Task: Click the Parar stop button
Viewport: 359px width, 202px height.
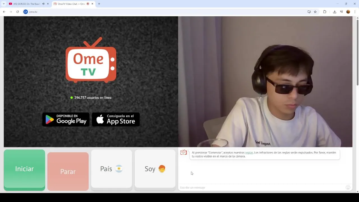Action: 68,171
